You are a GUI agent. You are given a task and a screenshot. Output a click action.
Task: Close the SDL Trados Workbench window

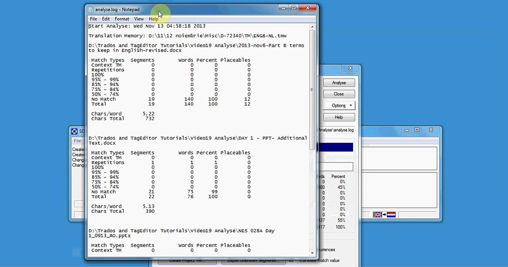(x=431, y=130)
